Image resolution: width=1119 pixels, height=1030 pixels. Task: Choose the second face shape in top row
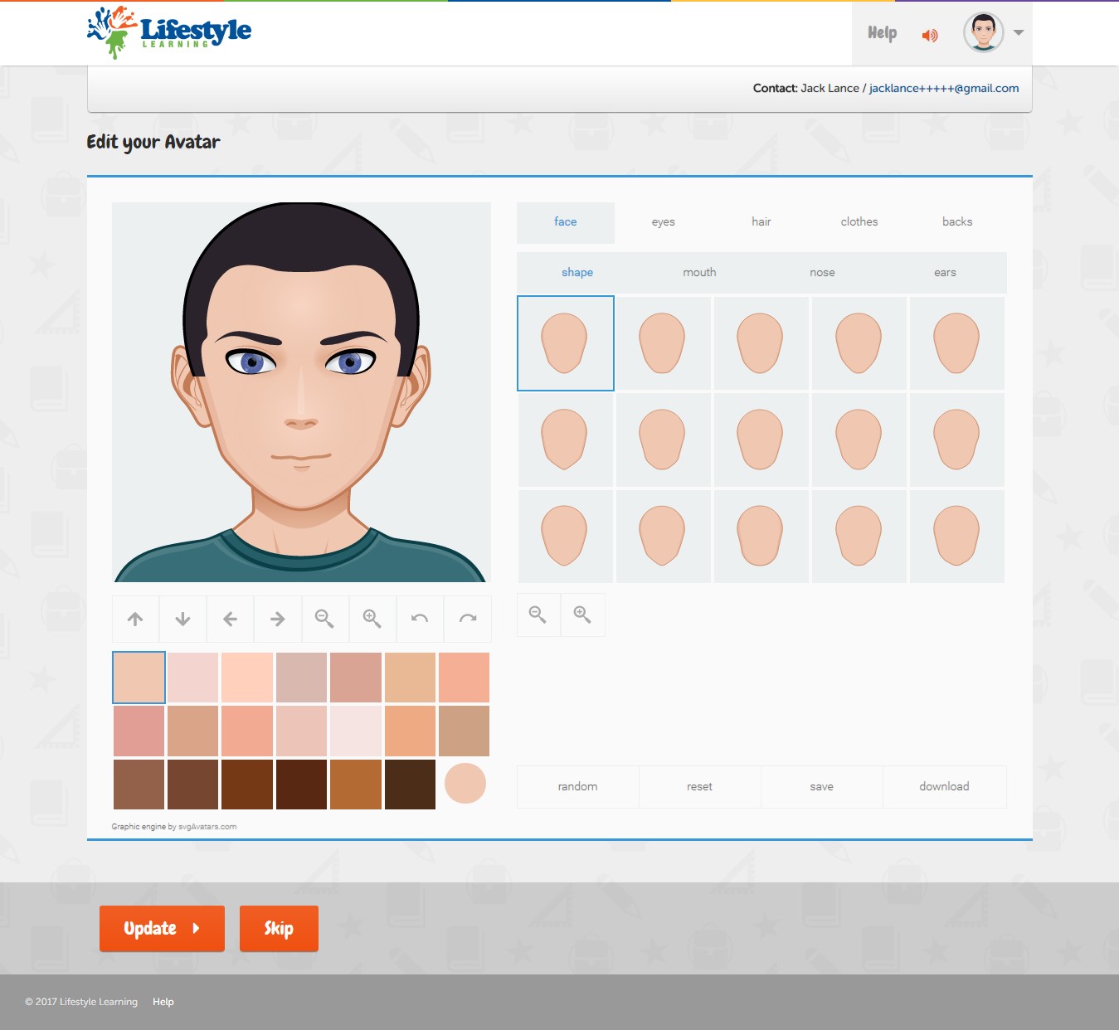[x=663, y=343]
